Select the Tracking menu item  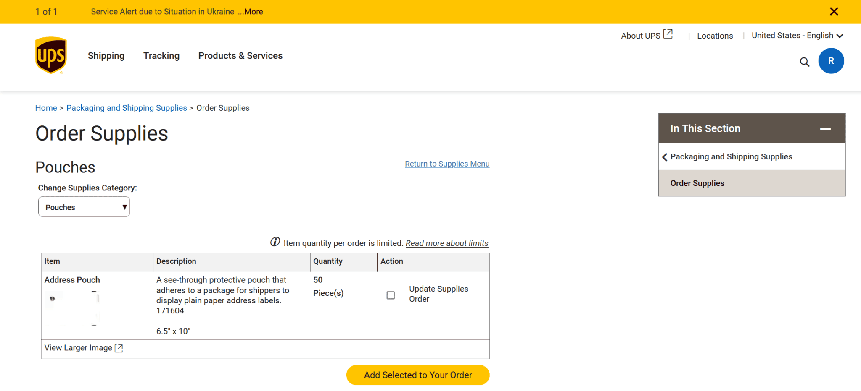(x=161, y=55)
